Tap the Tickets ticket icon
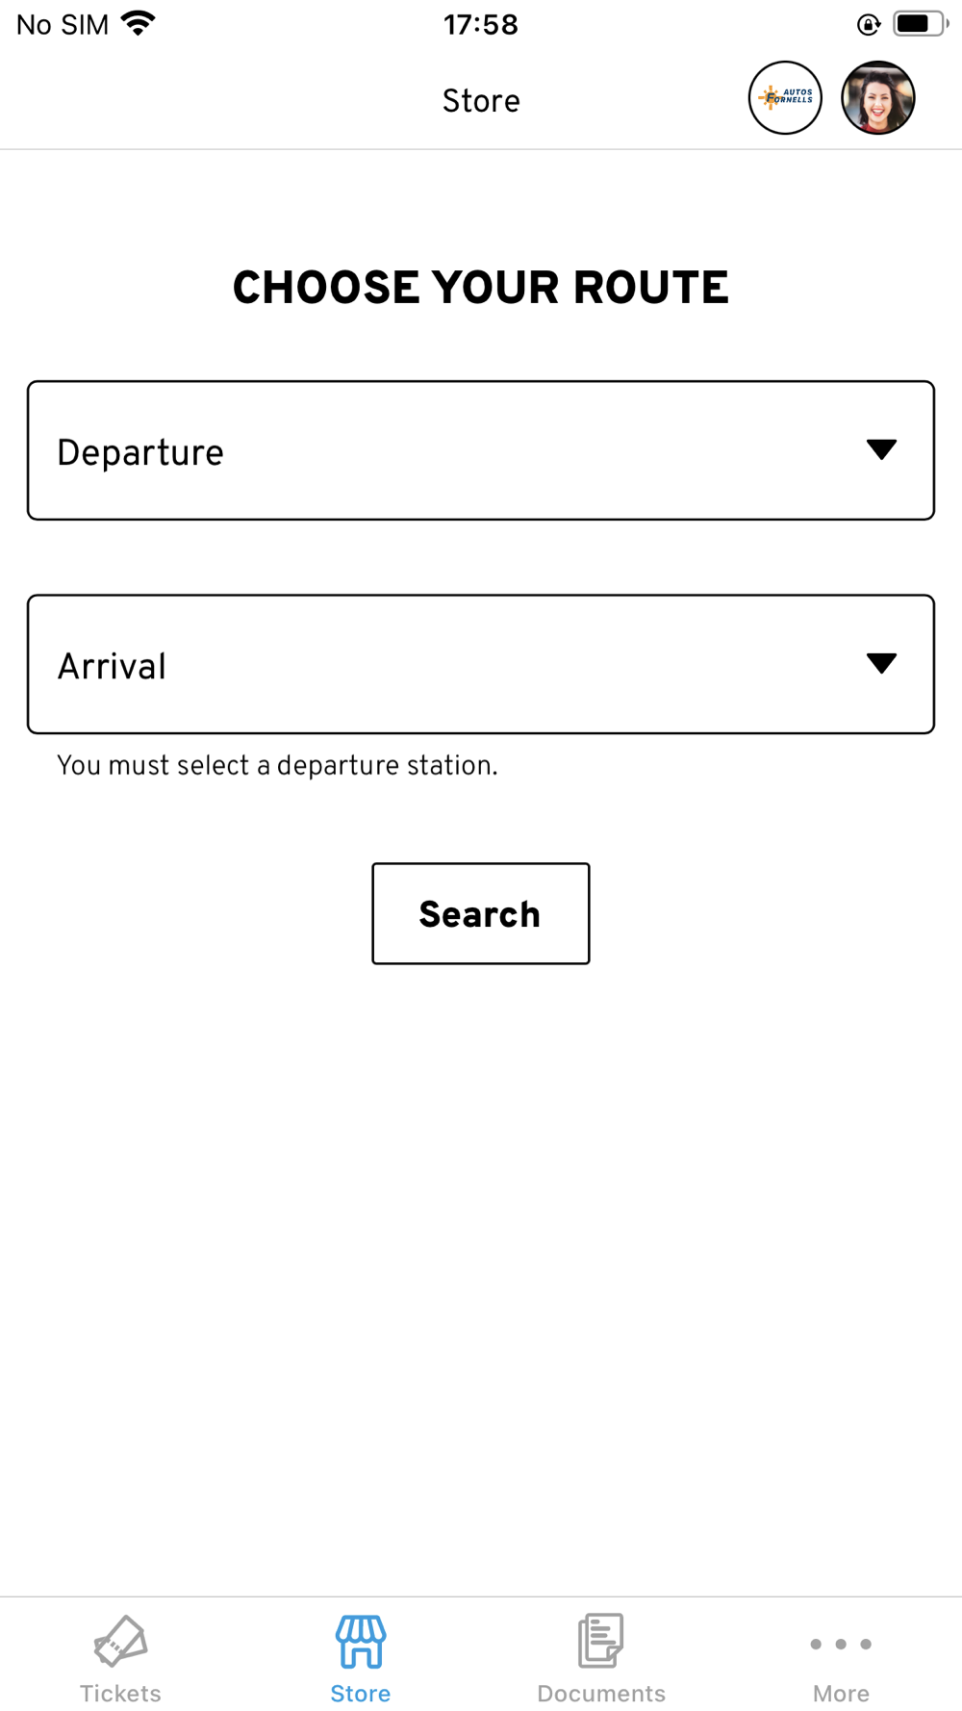962x1711 pixels. 120,1641
